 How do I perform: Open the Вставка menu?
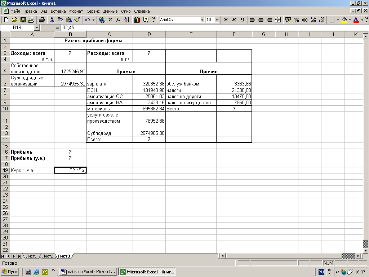(x=58, y=11)
